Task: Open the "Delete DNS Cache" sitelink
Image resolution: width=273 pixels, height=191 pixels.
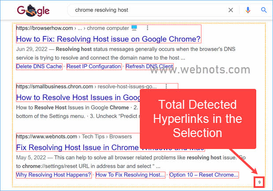Action: point(39,66)
